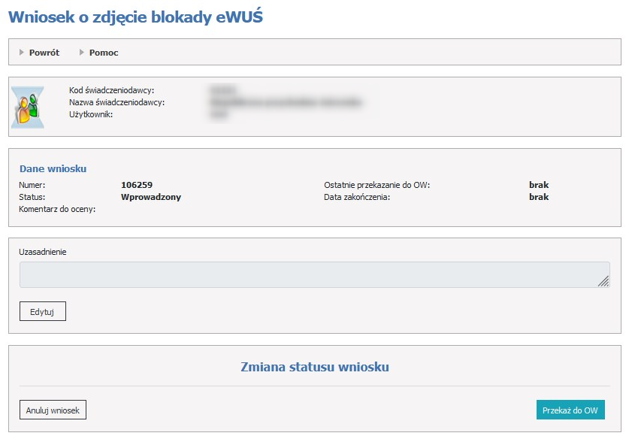The height and width of the screenshot is (442, 629).
Task: Click the Wniosek o zdjęcie blokady eWUŚ title
Action: 135,17
